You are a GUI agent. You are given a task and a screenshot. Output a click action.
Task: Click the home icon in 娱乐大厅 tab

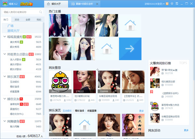pyautogui.click(x=49, y=4)
